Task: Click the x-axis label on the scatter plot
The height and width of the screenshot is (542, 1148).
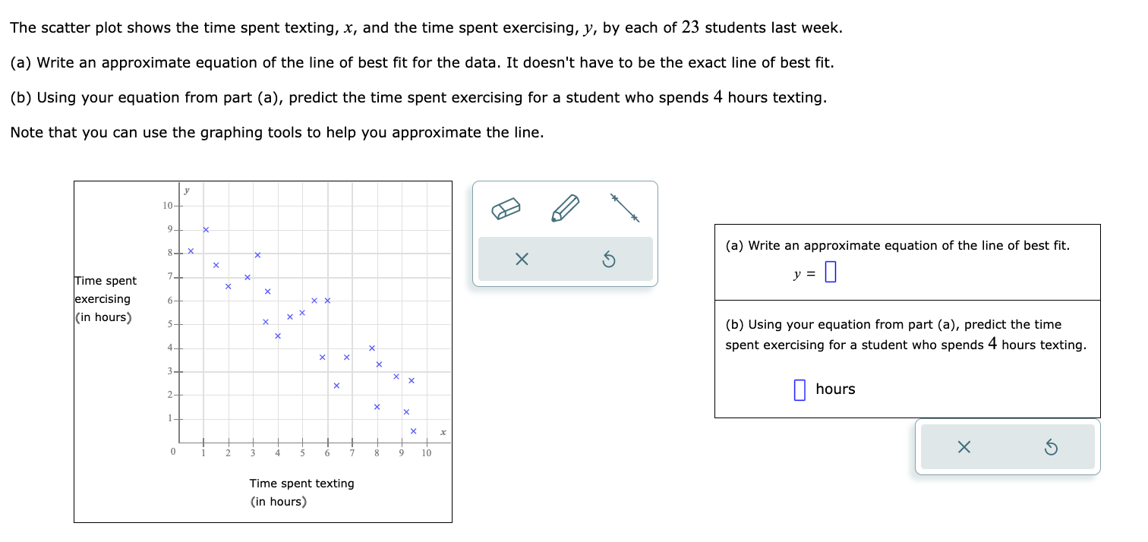Action: coord(443,433)
